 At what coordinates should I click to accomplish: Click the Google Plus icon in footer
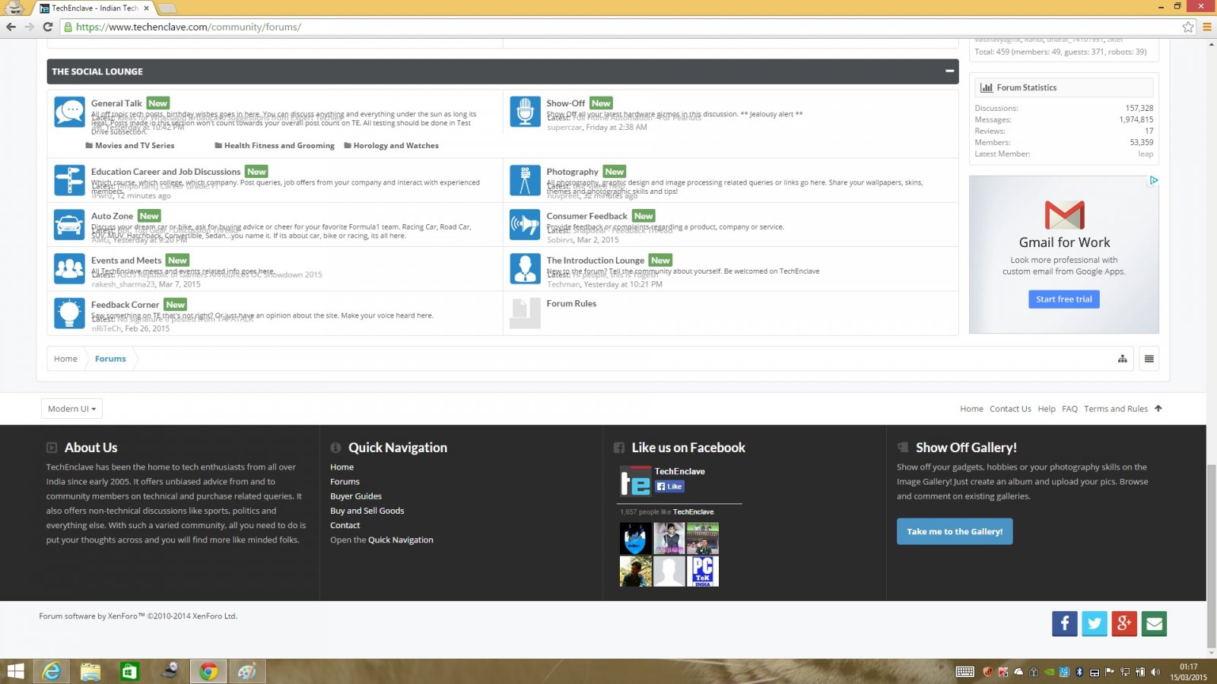1124,624
